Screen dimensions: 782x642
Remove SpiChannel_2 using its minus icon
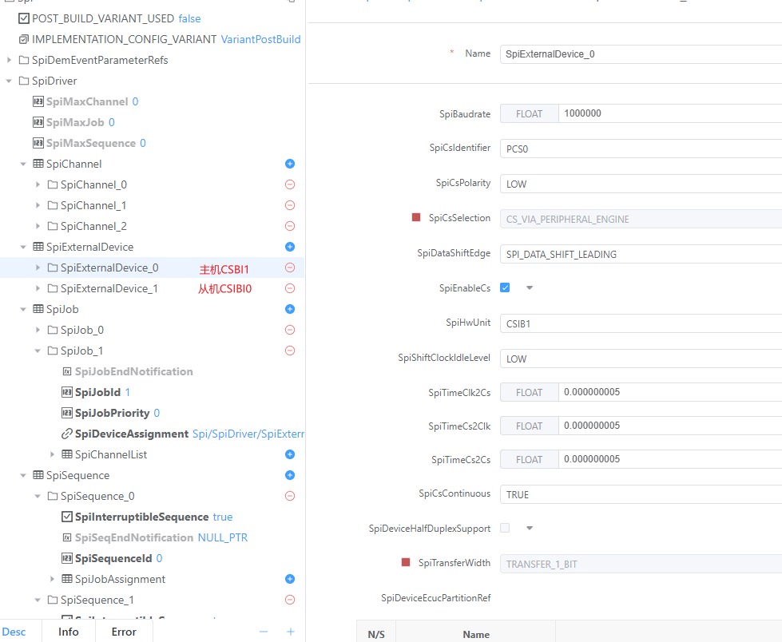pyautogui.click(x=290, y=226)
